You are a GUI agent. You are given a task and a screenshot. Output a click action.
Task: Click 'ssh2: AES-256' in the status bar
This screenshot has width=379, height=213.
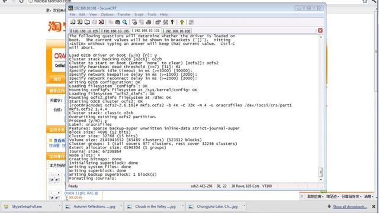point(201,186)
